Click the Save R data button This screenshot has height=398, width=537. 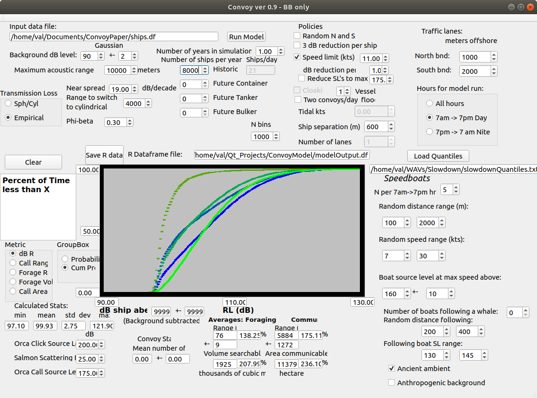(x=104, y=155)
